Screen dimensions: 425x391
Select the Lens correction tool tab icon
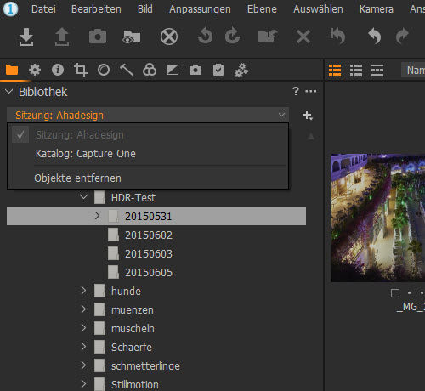[x=104, y=70]
